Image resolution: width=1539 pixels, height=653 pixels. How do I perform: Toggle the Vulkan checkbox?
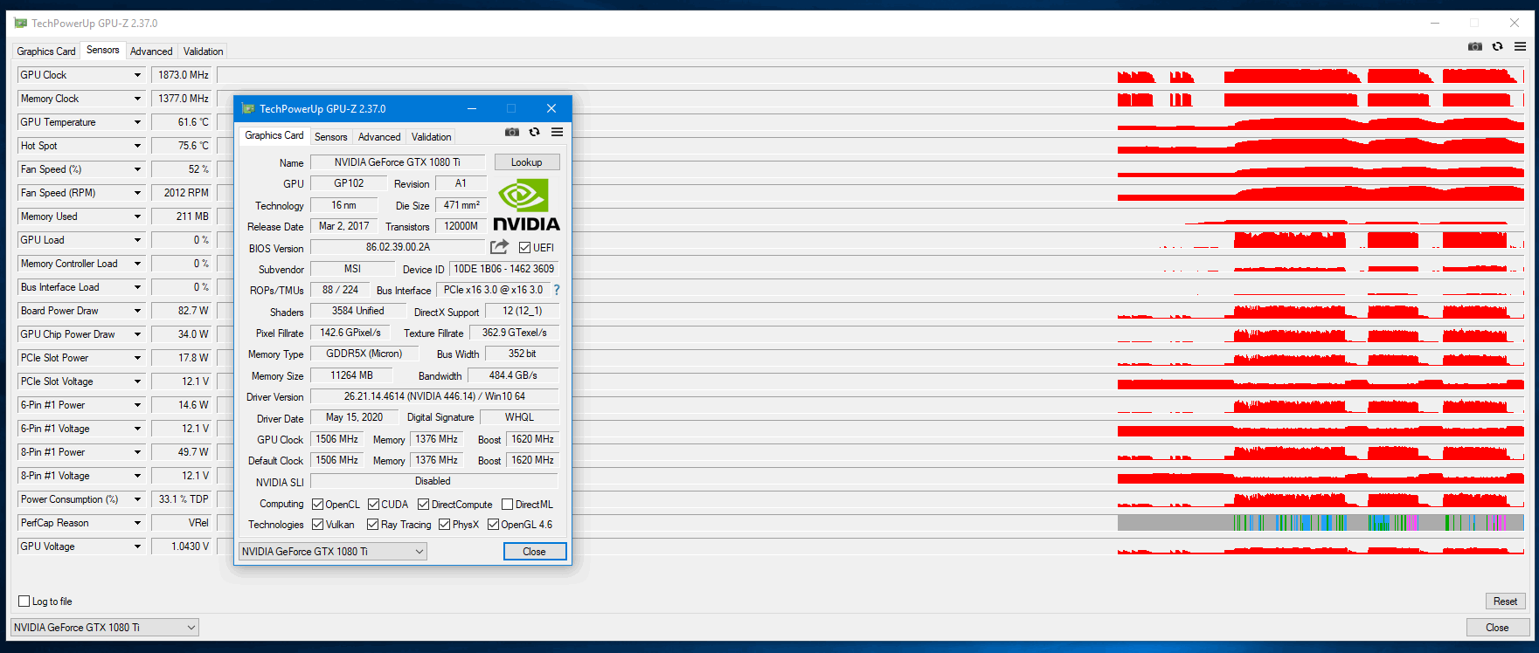[x=317, y=524]
